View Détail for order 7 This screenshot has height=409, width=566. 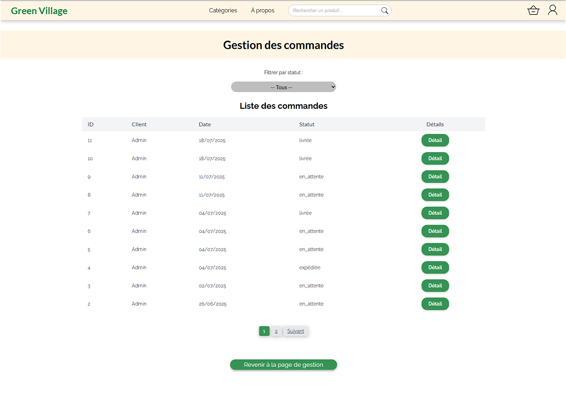[x=435, y=213]
